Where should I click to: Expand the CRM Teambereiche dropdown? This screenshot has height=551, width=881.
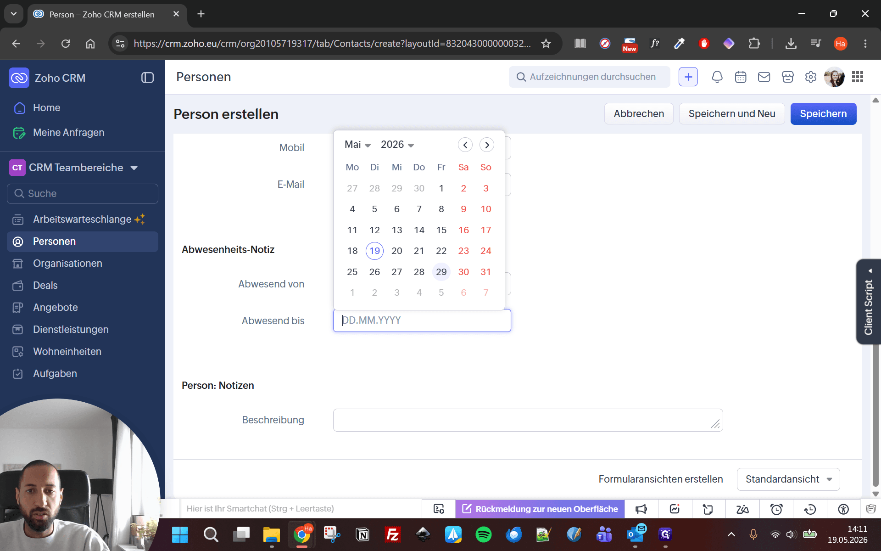tap(134, 168)
